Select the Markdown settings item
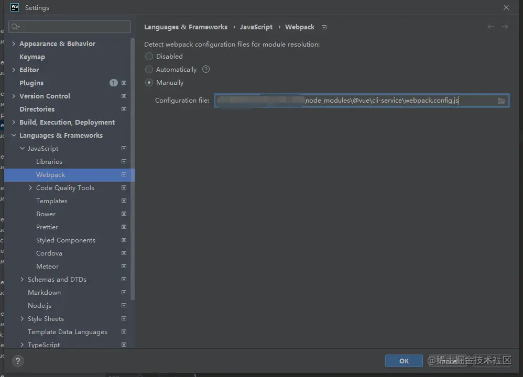This screenshot has width=523, height=377. (44, 292)
